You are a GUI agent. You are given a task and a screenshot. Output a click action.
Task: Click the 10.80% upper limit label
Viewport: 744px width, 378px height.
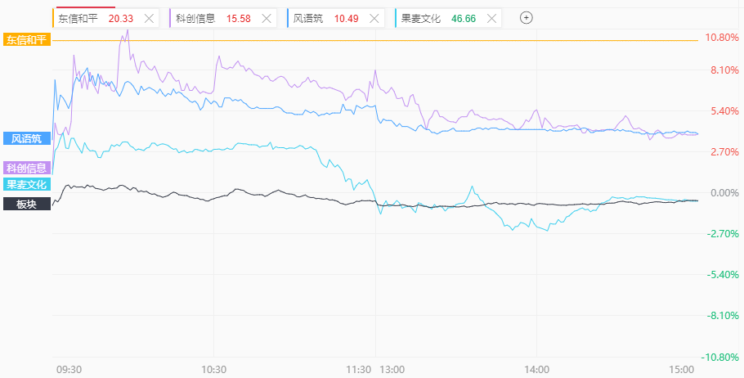tap(721, 38)
